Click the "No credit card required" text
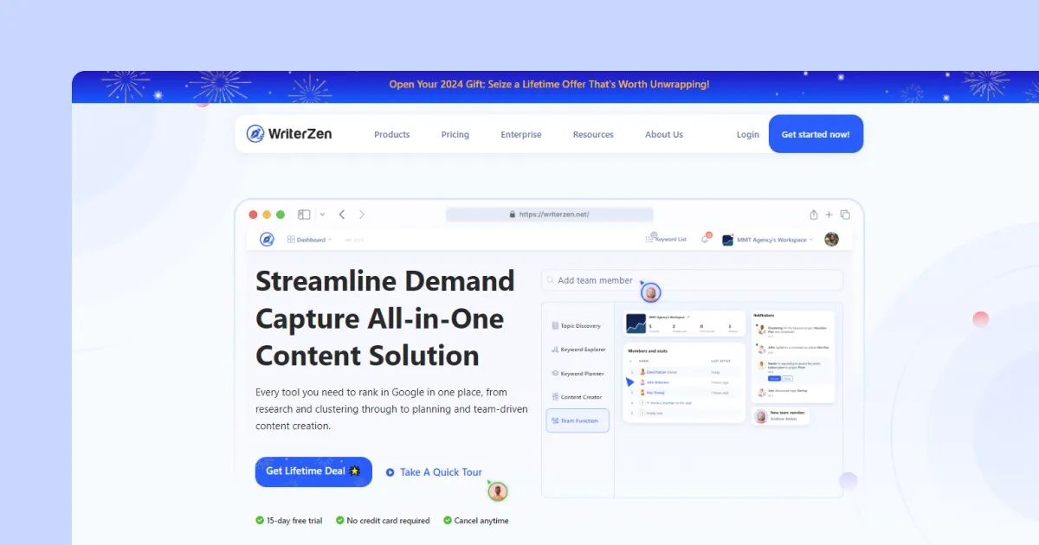 tap(388, 521)
